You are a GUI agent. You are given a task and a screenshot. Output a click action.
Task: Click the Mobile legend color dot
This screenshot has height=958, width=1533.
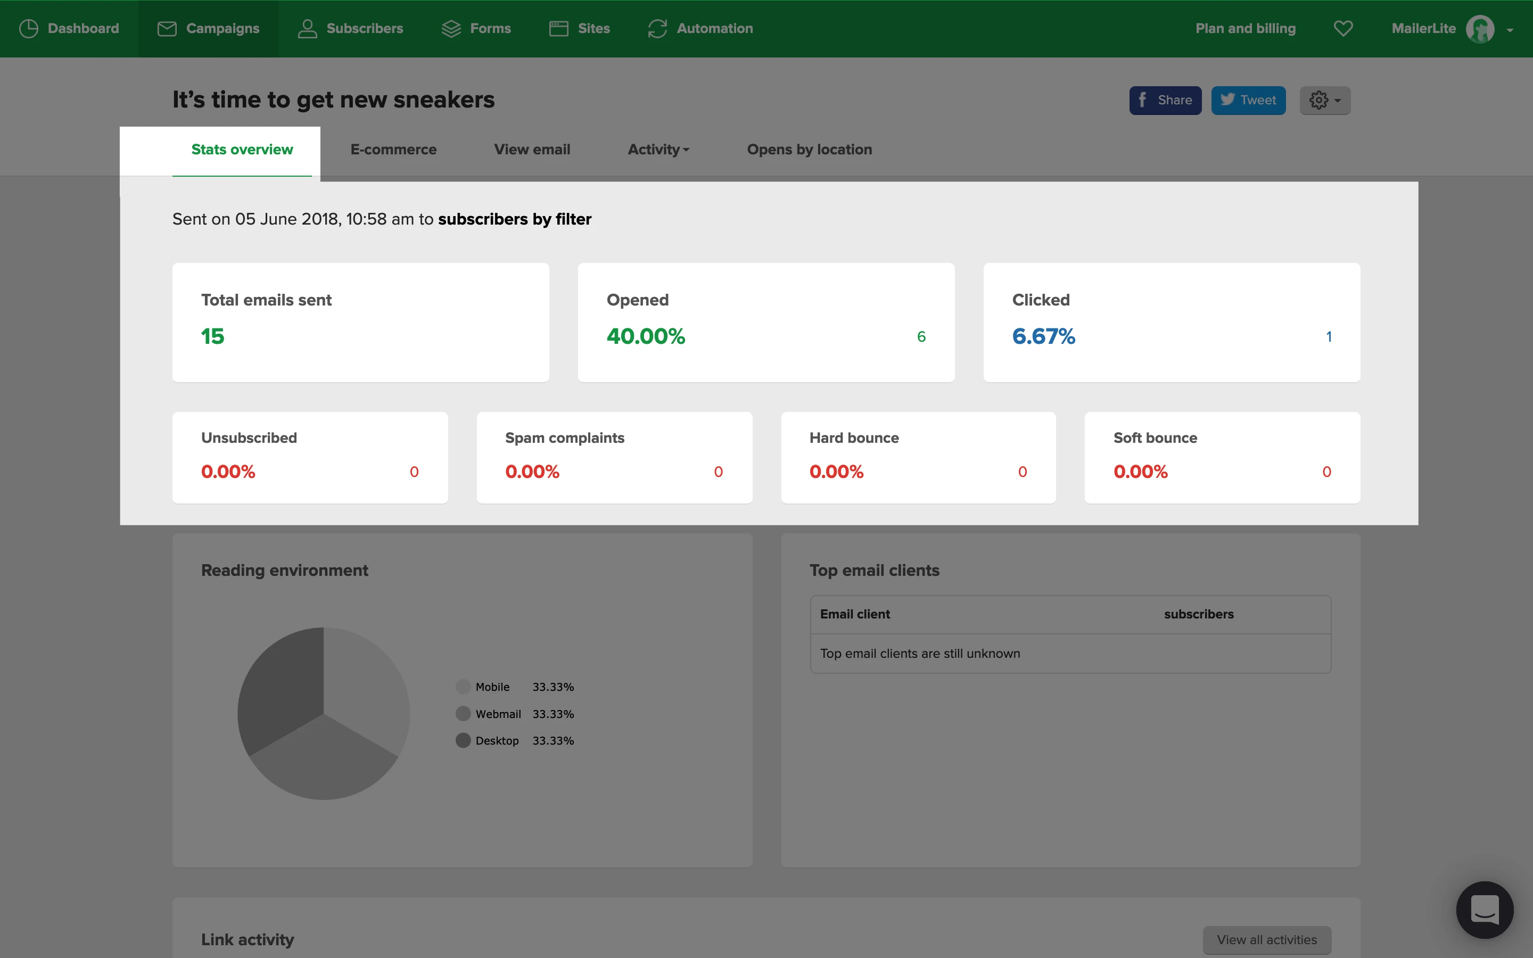(463, 687)
